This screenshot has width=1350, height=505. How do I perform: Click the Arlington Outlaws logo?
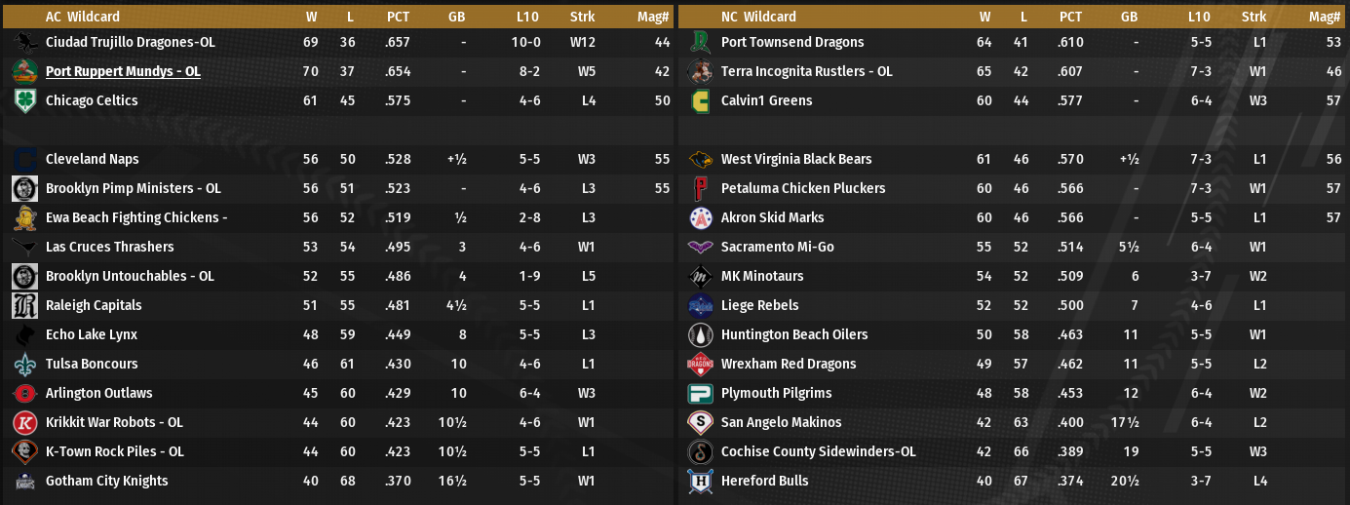point(24,393)
